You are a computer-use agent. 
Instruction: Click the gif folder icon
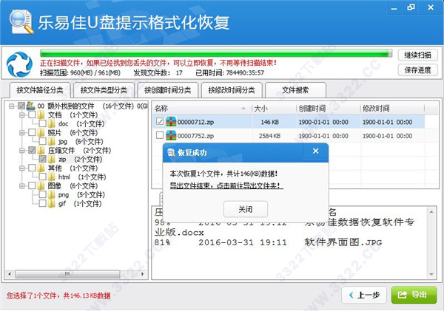click(x=52, y=204)
